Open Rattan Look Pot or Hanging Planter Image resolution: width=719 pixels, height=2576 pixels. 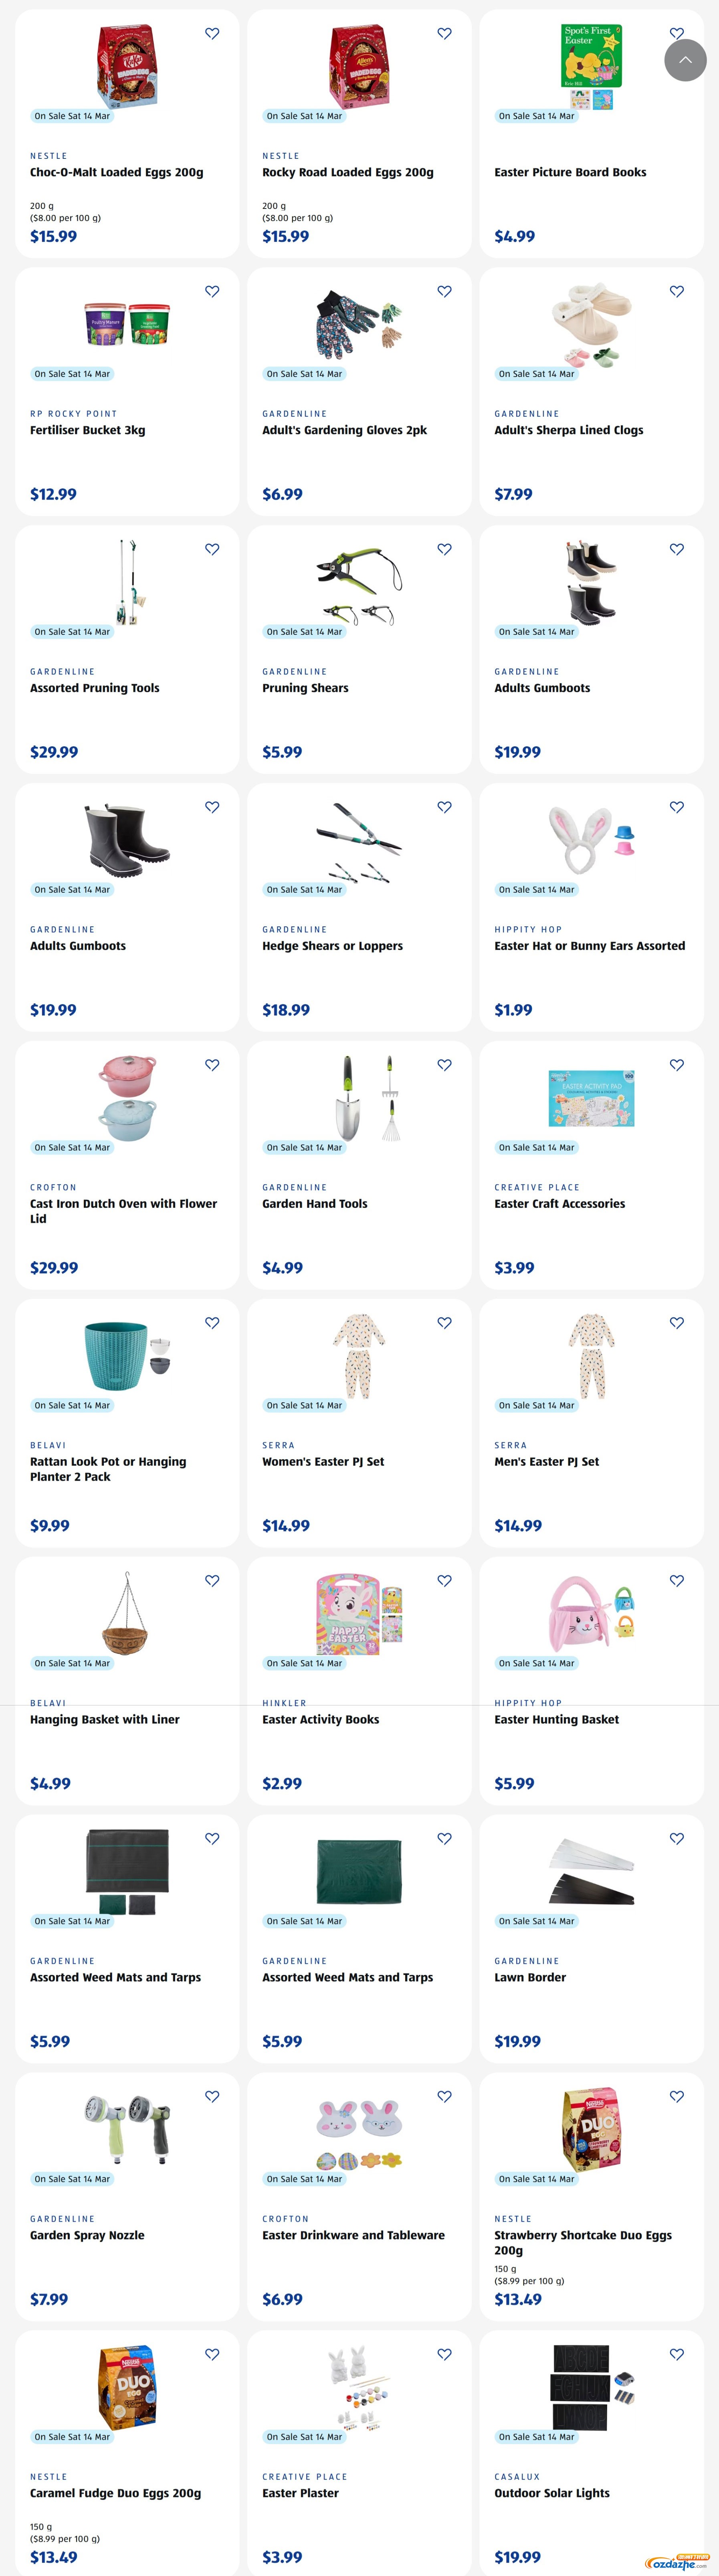pos(108,1469)
